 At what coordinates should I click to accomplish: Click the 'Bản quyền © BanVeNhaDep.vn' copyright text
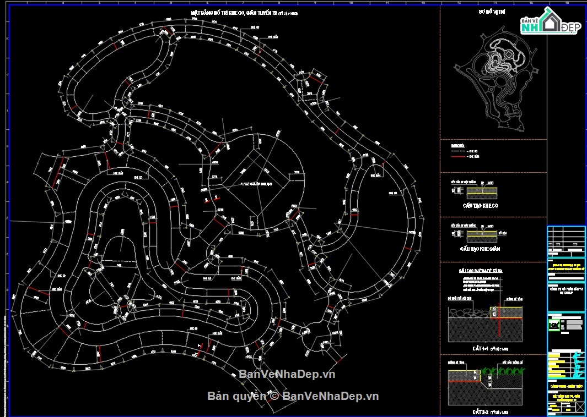click(293, 396)
